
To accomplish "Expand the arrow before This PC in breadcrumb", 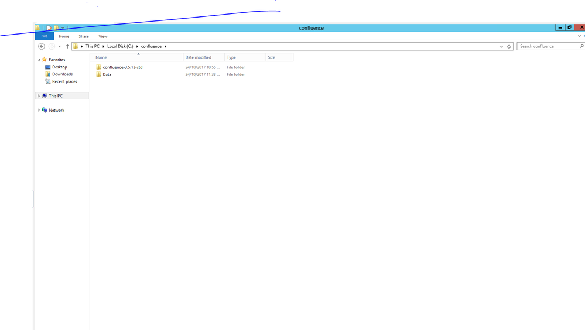I will [x=82, y=46].
